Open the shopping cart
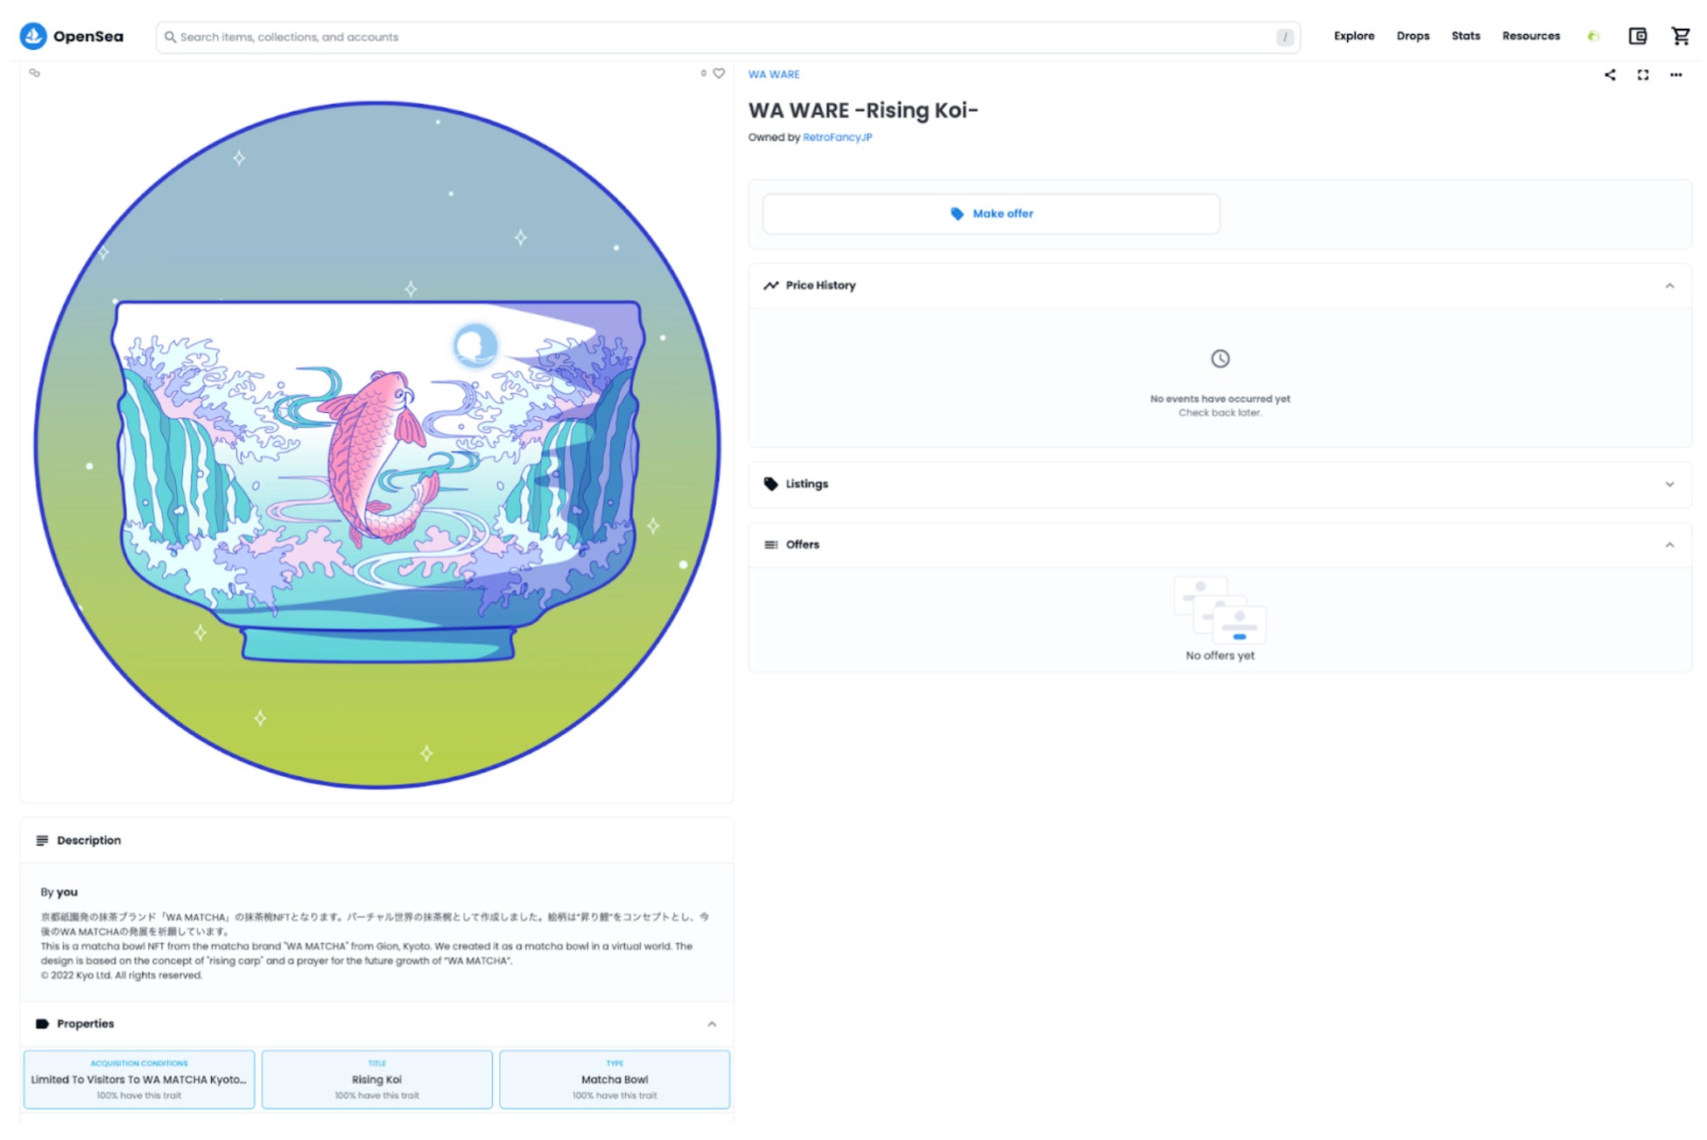Image resolution: width=1707 pixels, height=1140 pixels. coord(1680,36)
